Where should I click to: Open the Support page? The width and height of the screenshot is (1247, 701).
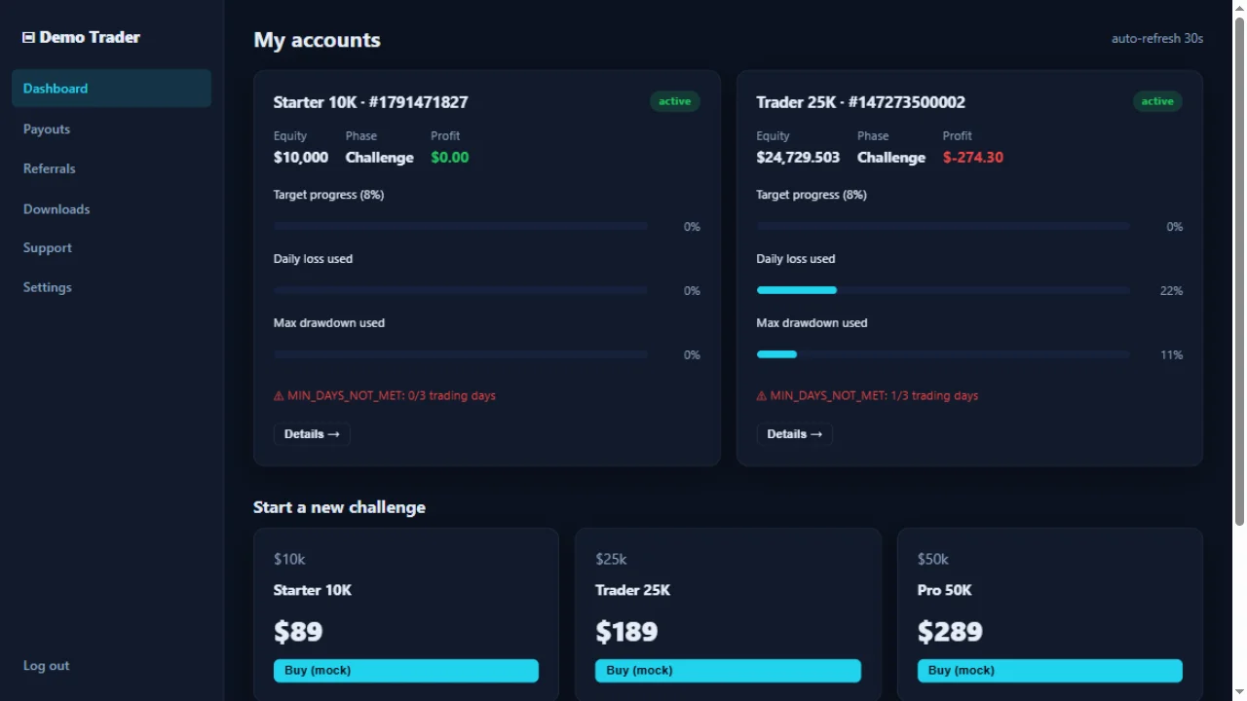click(x=48, y=248)
